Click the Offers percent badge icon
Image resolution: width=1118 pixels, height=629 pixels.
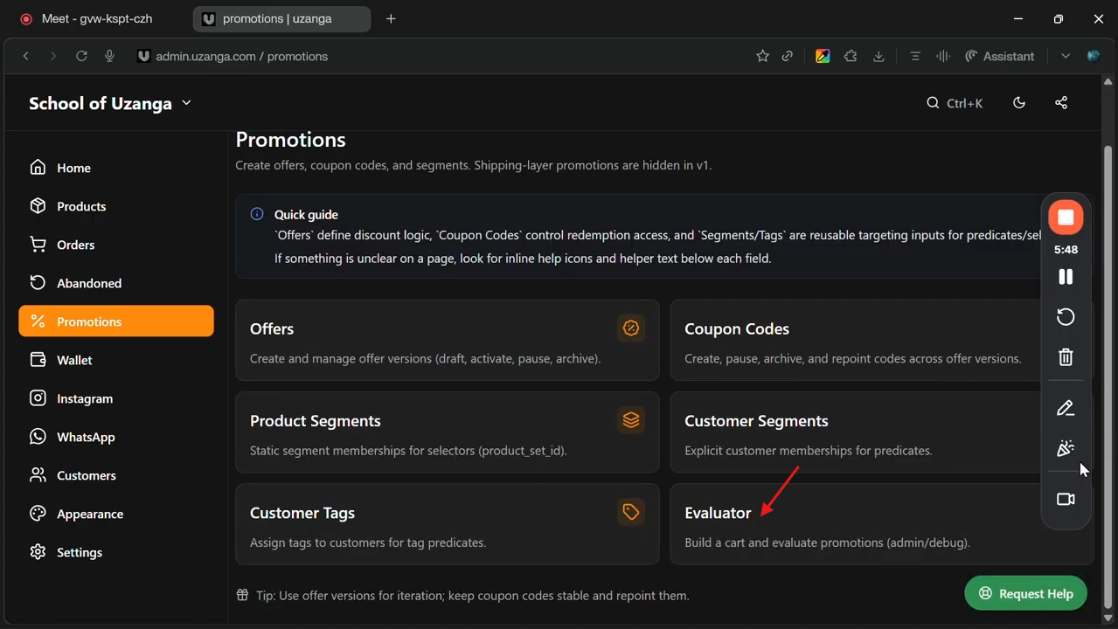pos(631,328)
